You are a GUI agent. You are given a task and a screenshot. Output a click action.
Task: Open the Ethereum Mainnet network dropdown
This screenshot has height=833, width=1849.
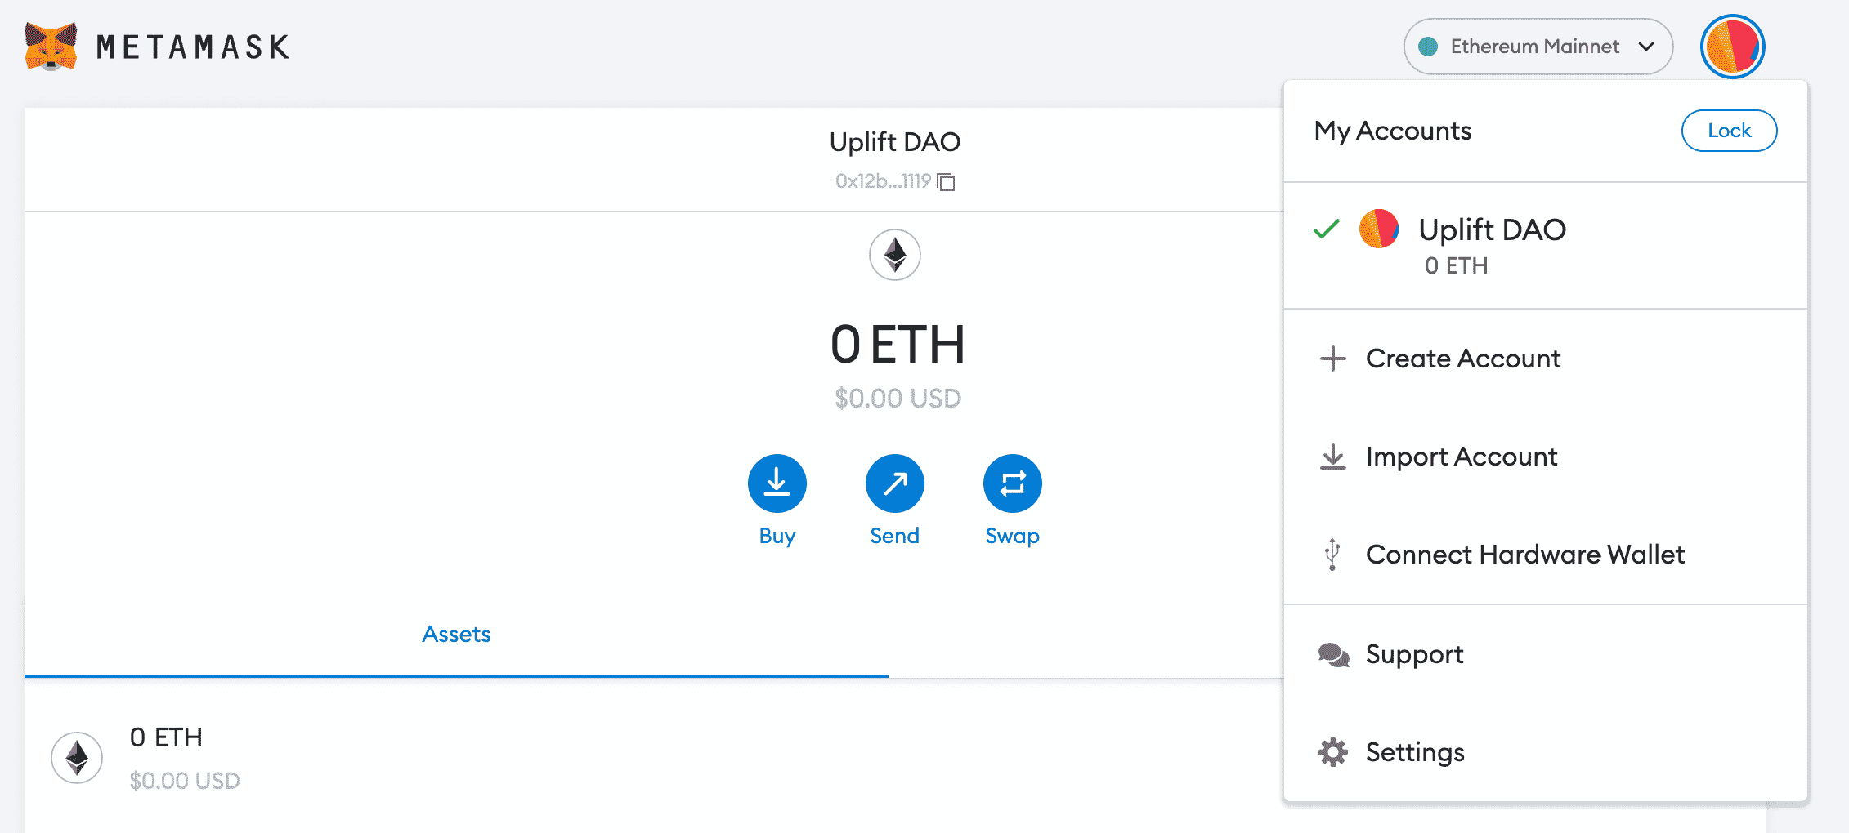[x=1538, y=47]
